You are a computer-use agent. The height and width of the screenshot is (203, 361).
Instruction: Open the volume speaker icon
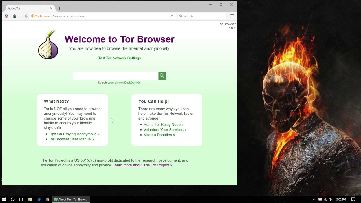click(331, 200)
